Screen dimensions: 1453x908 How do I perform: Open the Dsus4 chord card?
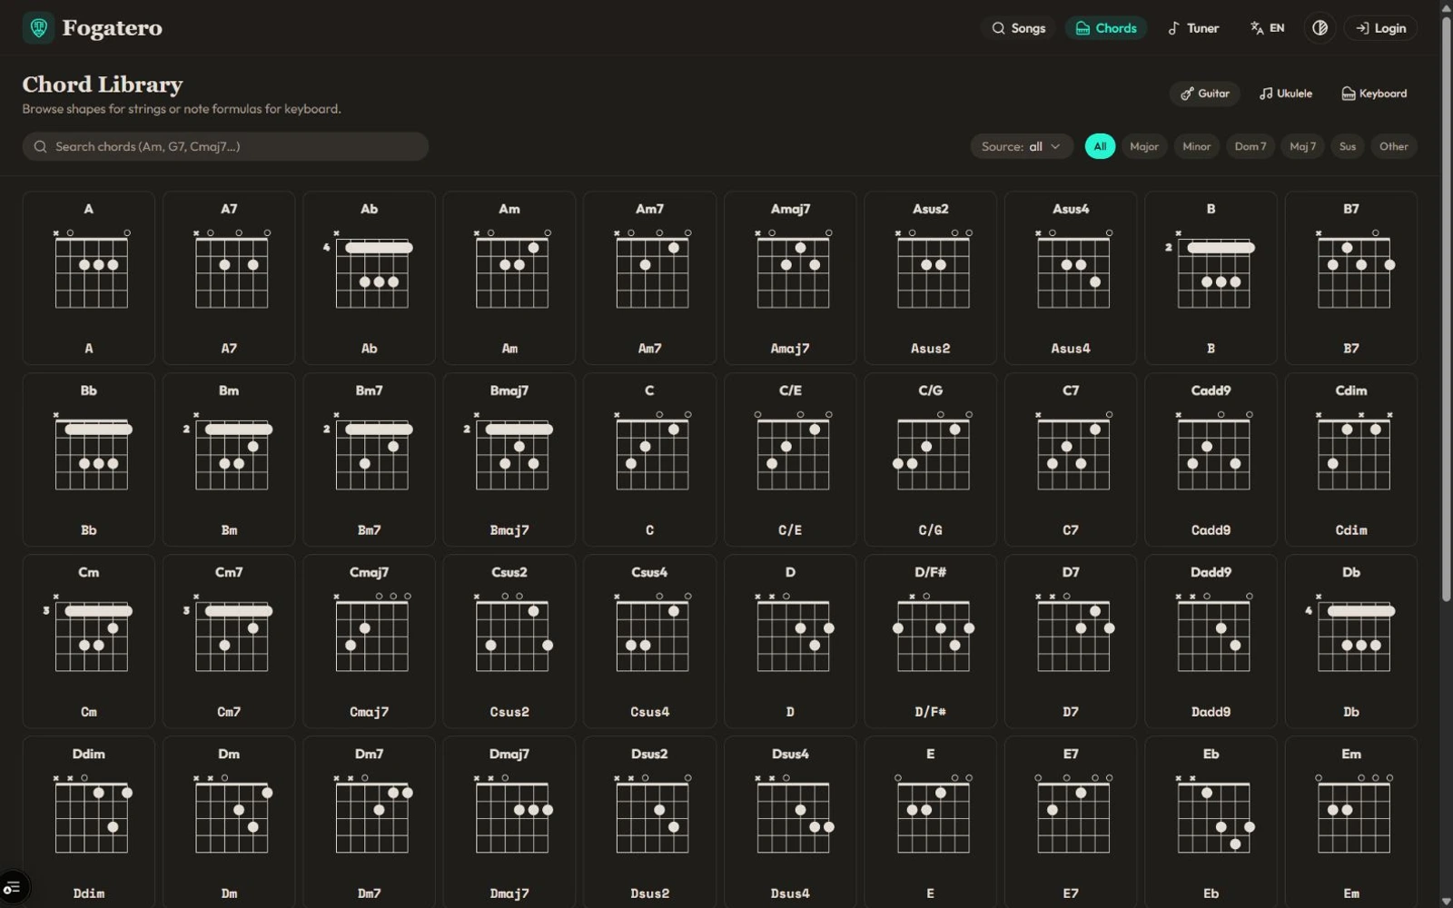pos(790,823)
